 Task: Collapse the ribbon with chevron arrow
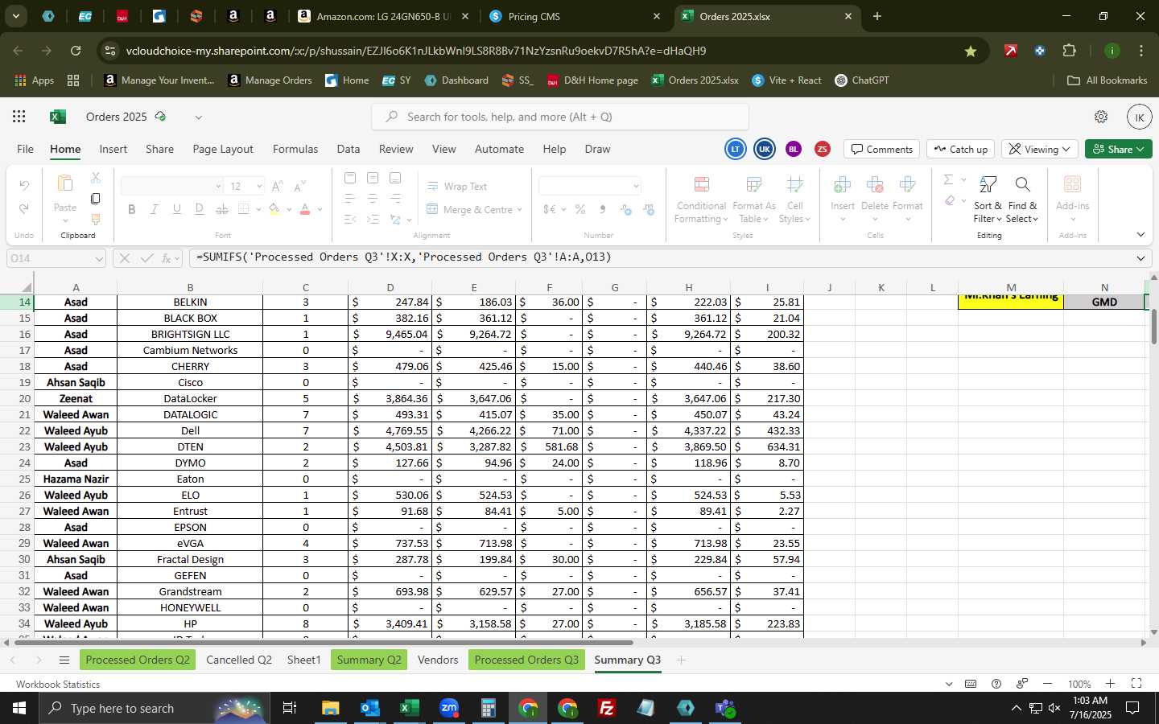pyautogui.click(x=1140, y=235)
